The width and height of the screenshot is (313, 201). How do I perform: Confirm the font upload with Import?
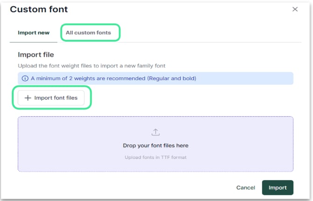pyautogui.click(x=277, y=187)
